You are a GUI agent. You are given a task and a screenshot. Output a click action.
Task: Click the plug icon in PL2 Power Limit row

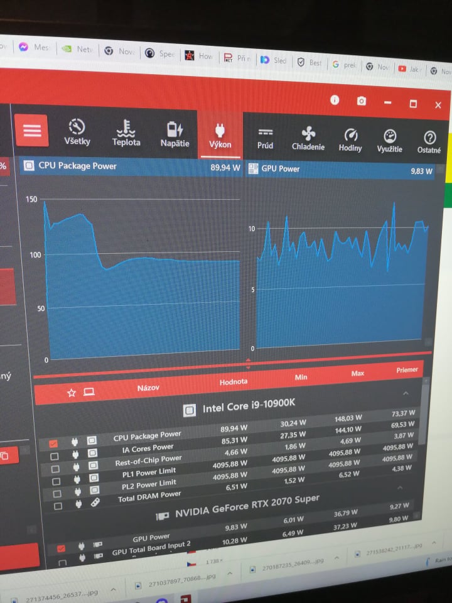(78, 491)
